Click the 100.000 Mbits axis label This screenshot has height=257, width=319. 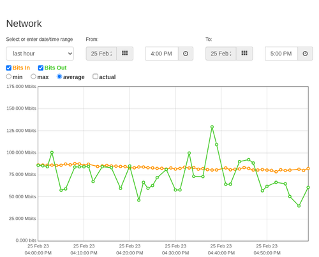[21, 152]
